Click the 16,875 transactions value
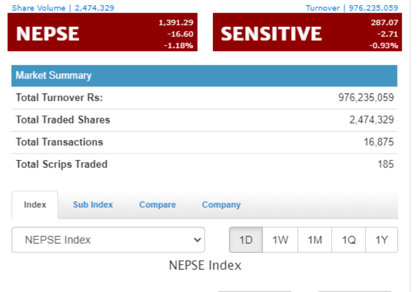Screen dimensions: 419x292 click(x=379, y=142)
